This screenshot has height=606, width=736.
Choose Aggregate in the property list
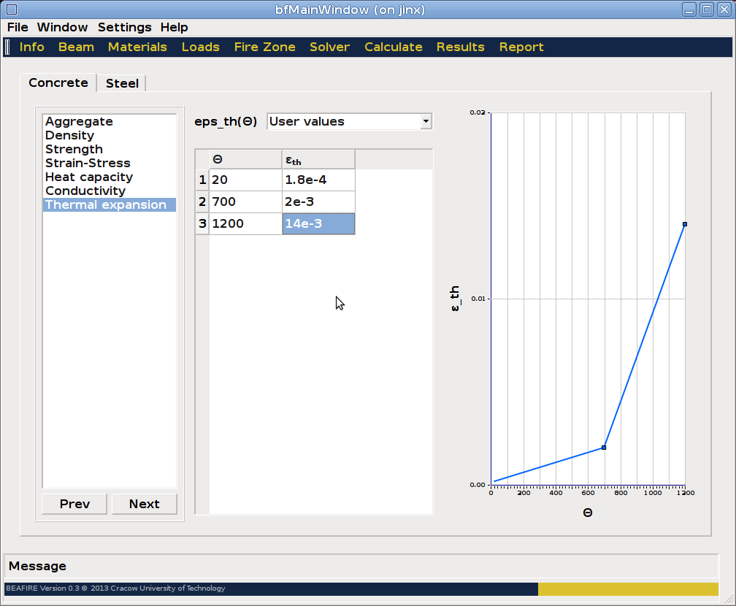79,122
